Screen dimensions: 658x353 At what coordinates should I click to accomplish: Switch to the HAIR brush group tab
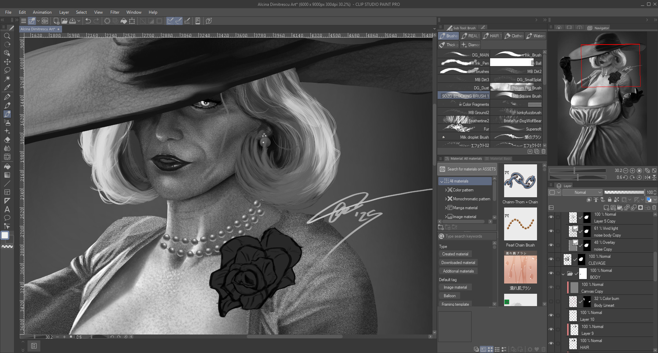click(492, 36)
